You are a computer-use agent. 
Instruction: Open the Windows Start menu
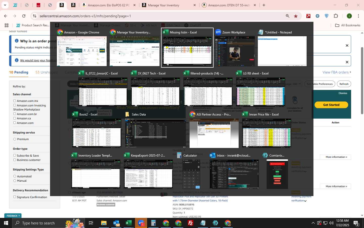(x=6, y=223)
